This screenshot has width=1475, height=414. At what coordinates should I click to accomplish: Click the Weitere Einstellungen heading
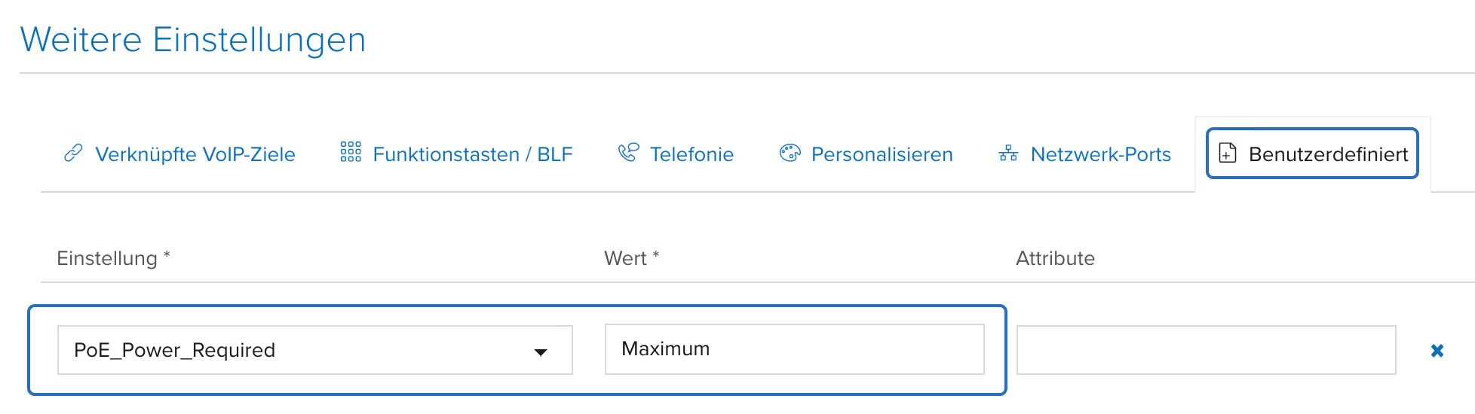click(x=193, y=40)
